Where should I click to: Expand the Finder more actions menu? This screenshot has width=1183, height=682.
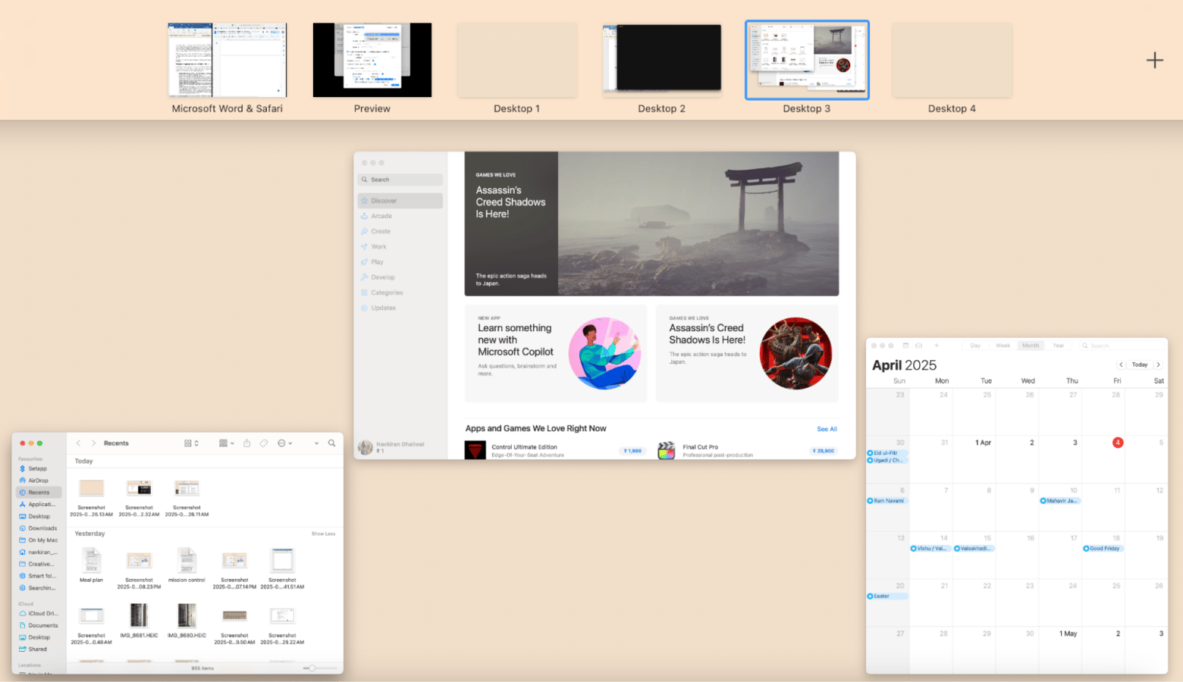pyautogui.click(x=284, y=443)
